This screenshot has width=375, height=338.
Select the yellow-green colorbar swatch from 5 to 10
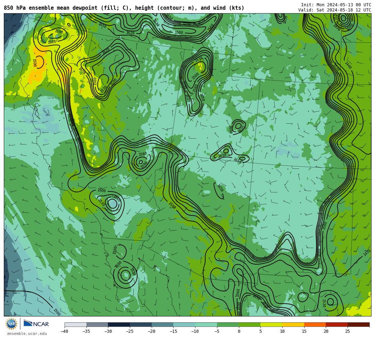tap(272, 324)
